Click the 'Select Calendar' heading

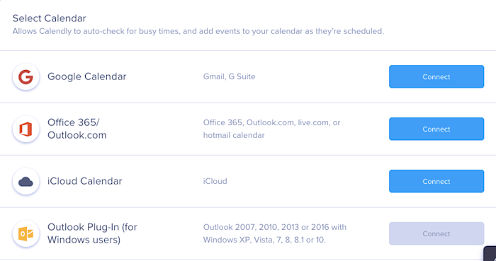click(50, 18)
